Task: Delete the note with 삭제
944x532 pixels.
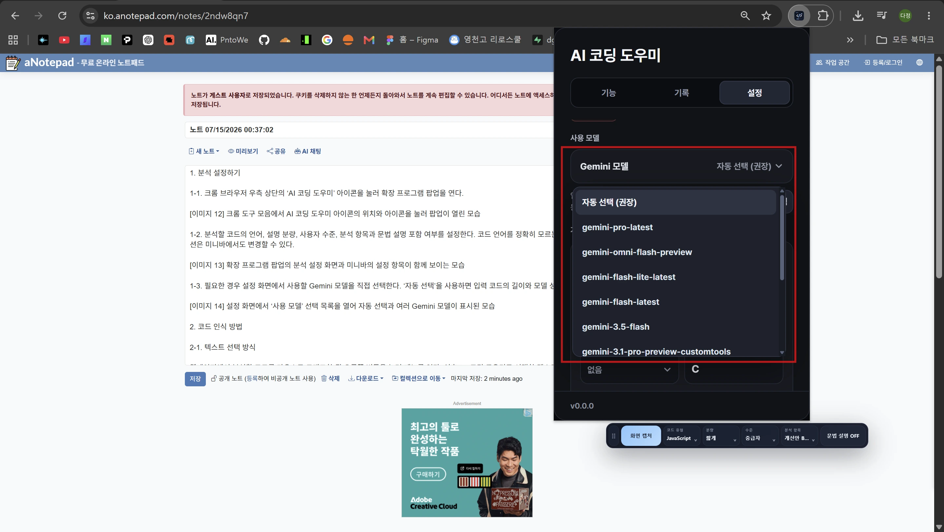Action: (x=330, y=378)
